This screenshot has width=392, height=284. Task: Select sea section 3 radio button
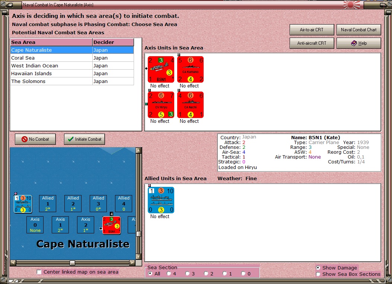pyautogui.click(x=187, y=274)
